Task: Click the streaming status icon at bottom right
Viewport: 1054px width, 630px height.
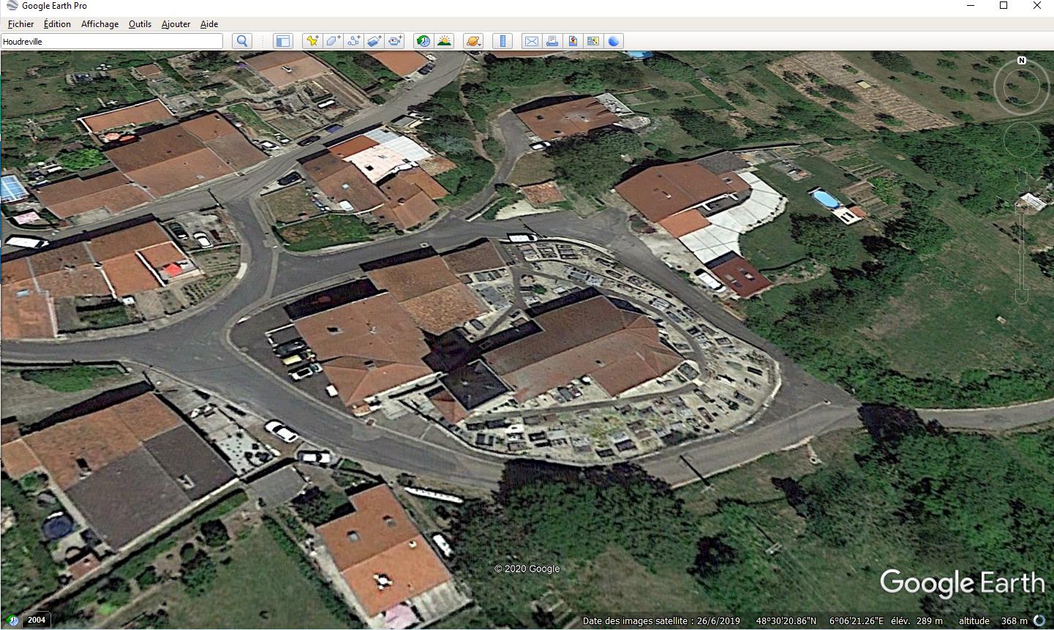Action: [x=1039, y=620]
